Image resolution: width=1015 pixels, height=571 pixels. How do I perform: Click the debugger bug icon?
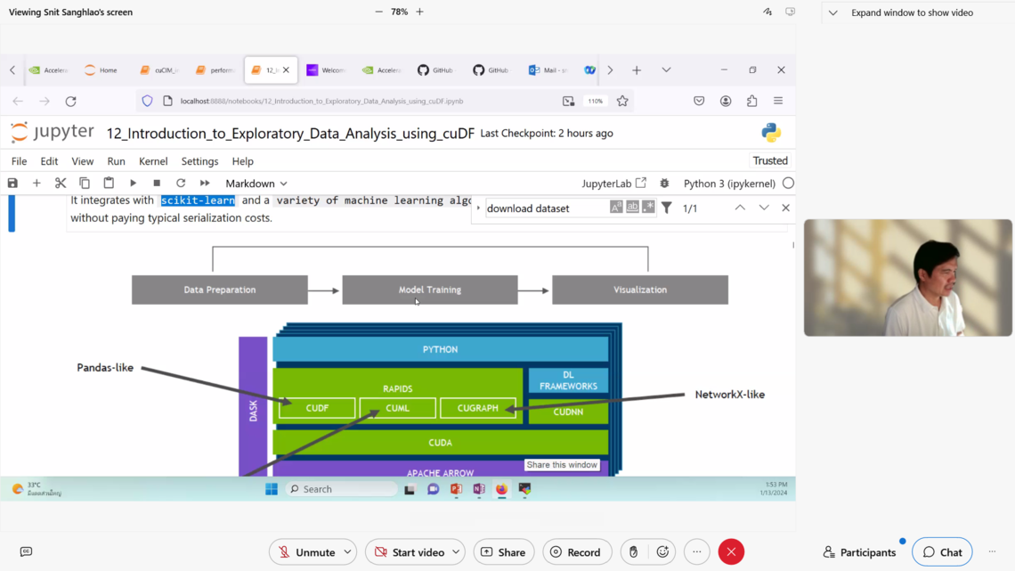point(664,184)
